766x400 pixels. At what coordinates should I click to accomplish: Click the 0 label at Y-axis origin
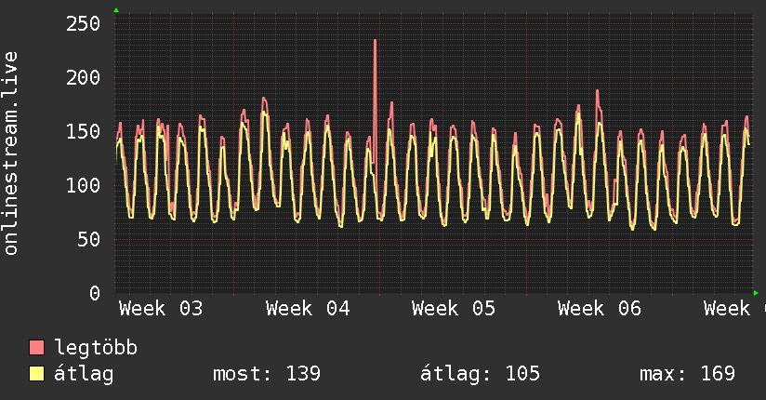point(94,293)
